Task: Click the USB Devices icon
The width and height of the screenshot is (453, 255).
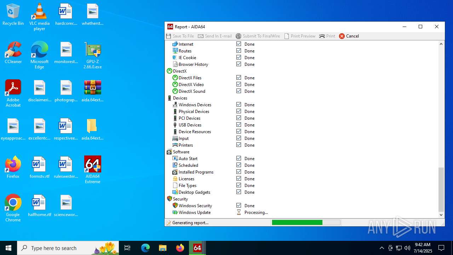Action: click(x=175, y=125)
